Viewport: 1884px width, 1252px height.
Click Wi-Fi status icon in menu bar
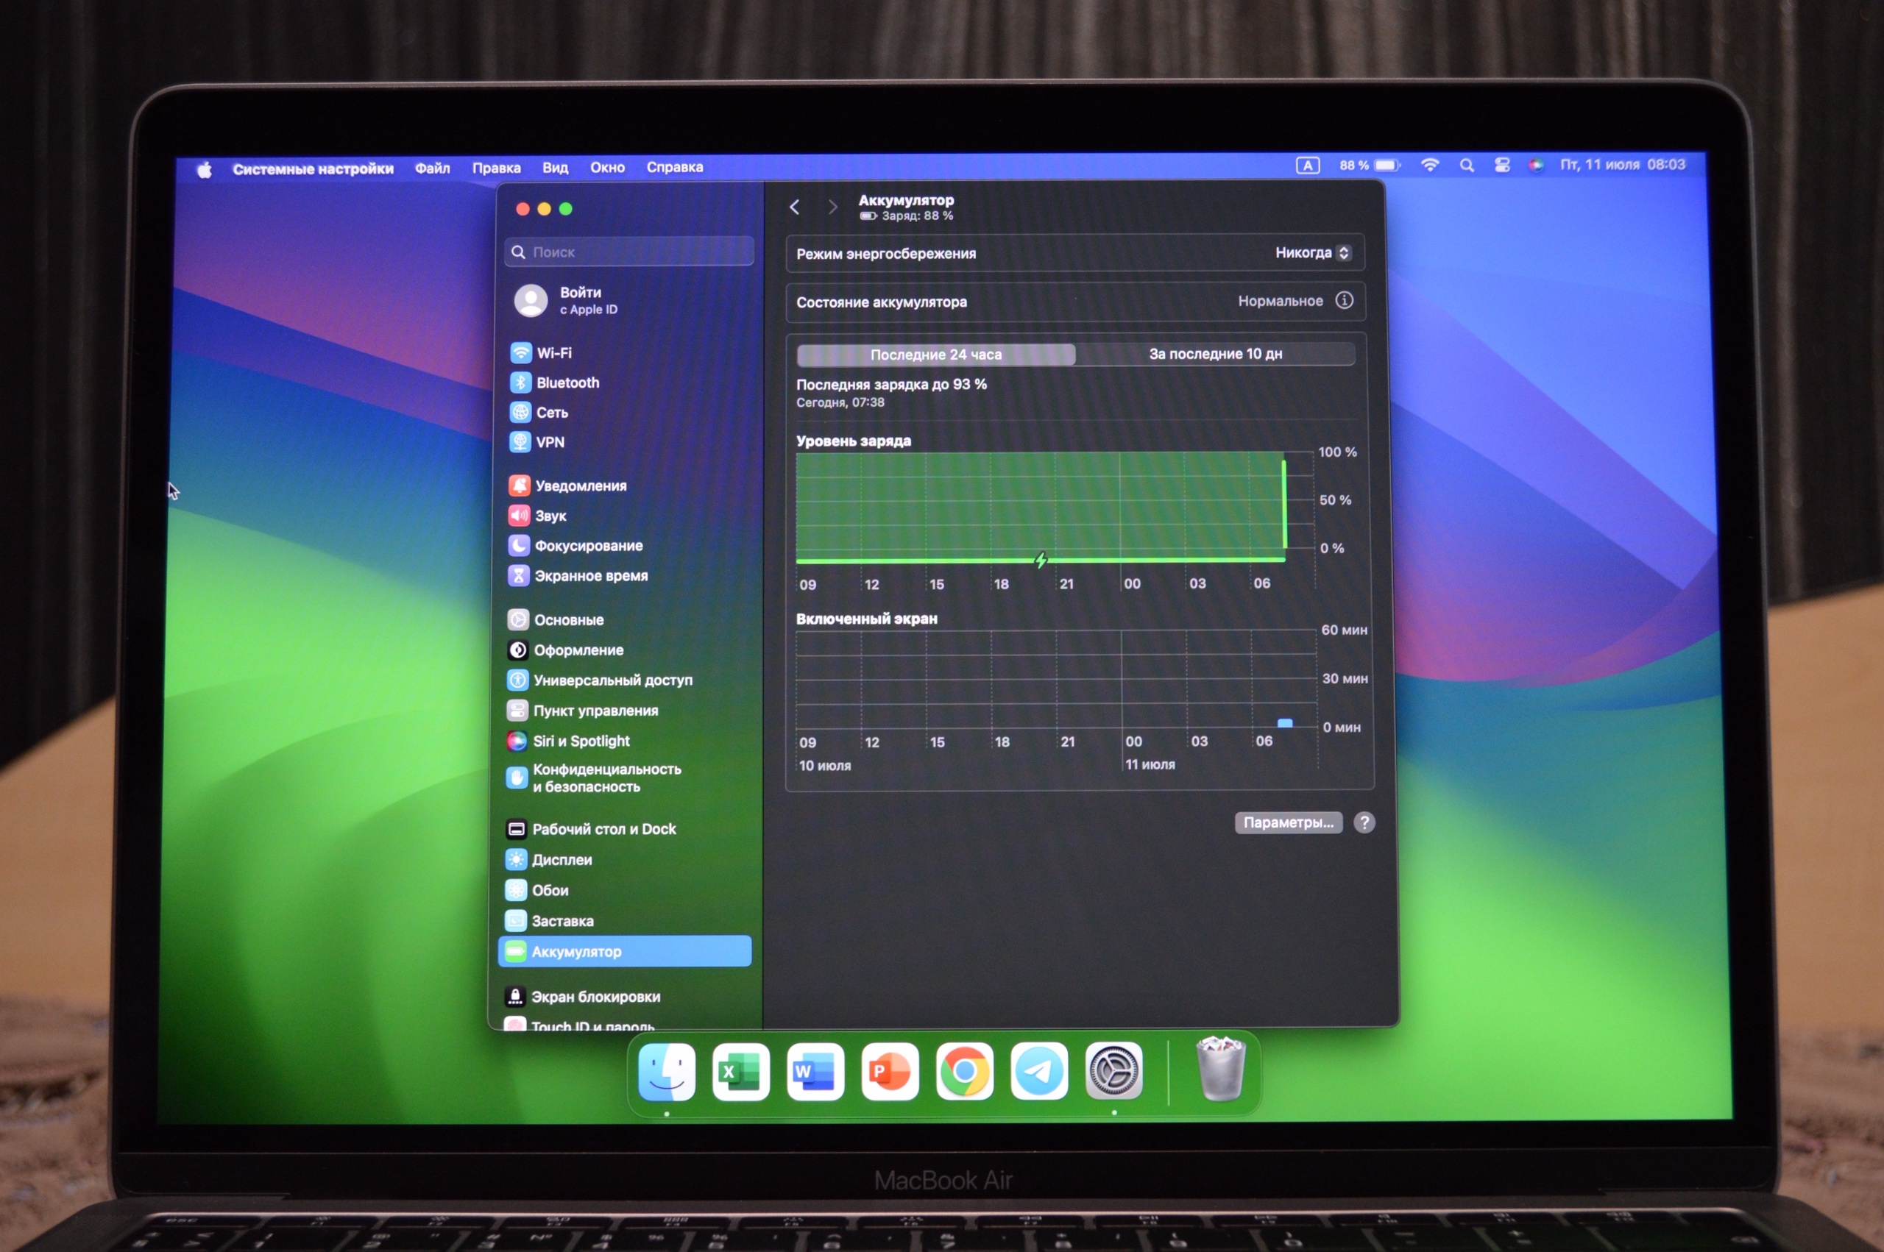(x=1431, y=166)
